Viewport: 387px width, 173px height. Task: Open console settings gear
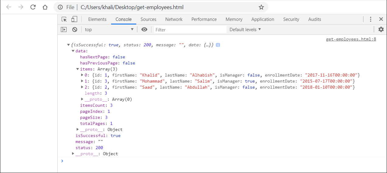coord(381,29)
